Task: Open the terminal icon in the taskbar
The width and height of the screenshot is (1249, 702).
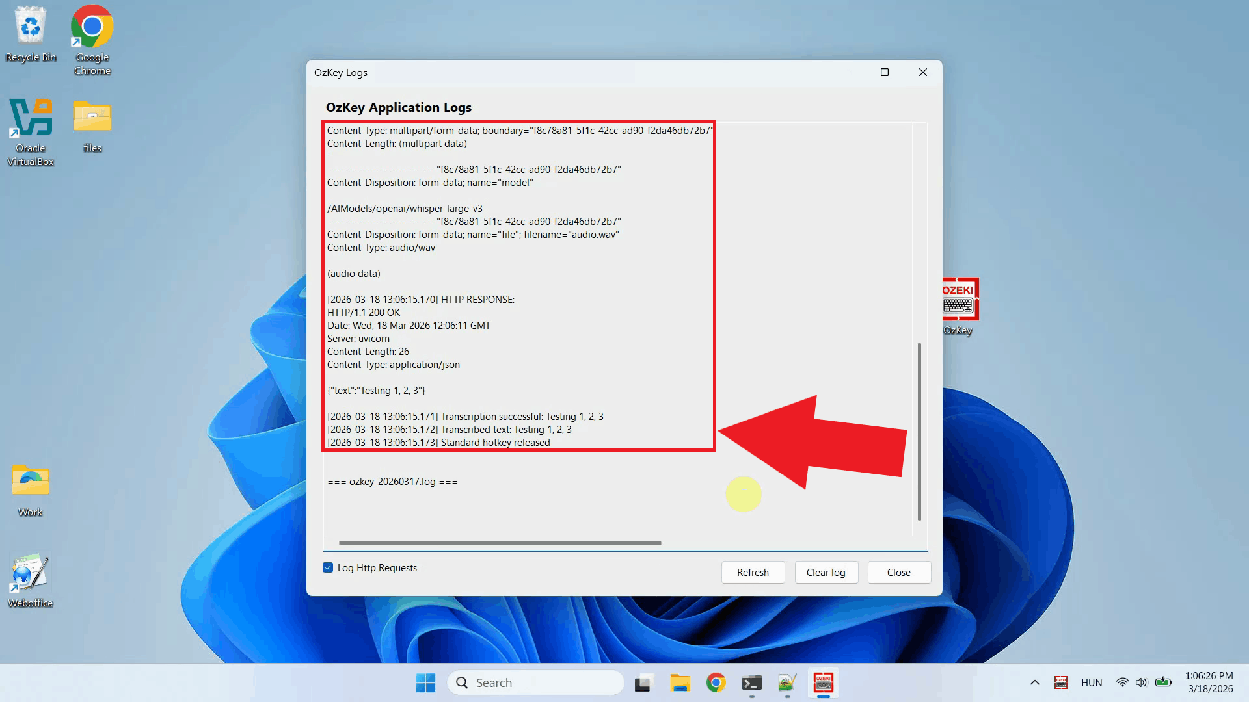Action: [x=751, y=682]
